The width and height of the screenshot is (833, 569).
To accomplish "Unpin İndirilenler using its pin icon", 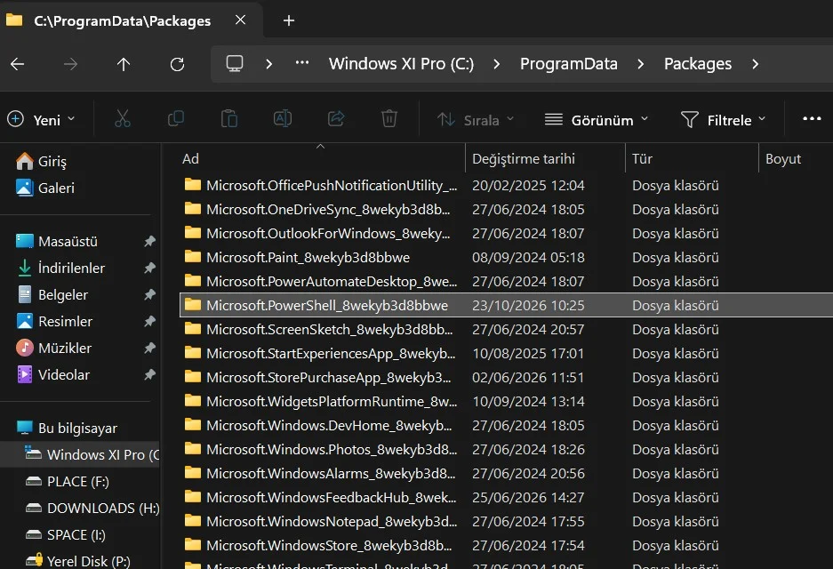I will 150,268.
